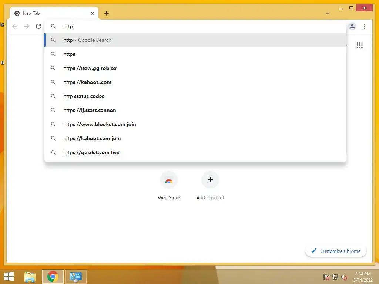Pick the 'https //now.gg roblox' suggestion

point(195,68)
